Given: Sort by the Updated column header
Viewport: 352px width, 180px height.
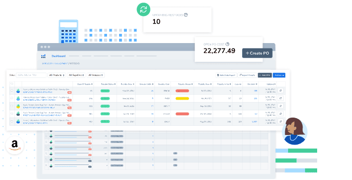Looking at the screenshot, I should [x=271, y=84].
